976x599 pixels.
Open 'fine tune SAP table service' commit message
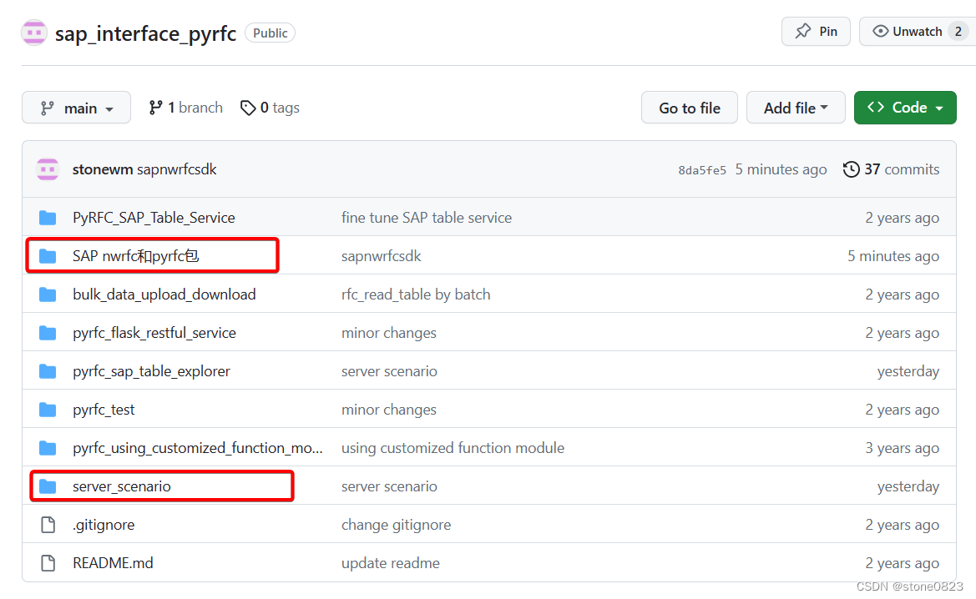(x=427, y=218)
